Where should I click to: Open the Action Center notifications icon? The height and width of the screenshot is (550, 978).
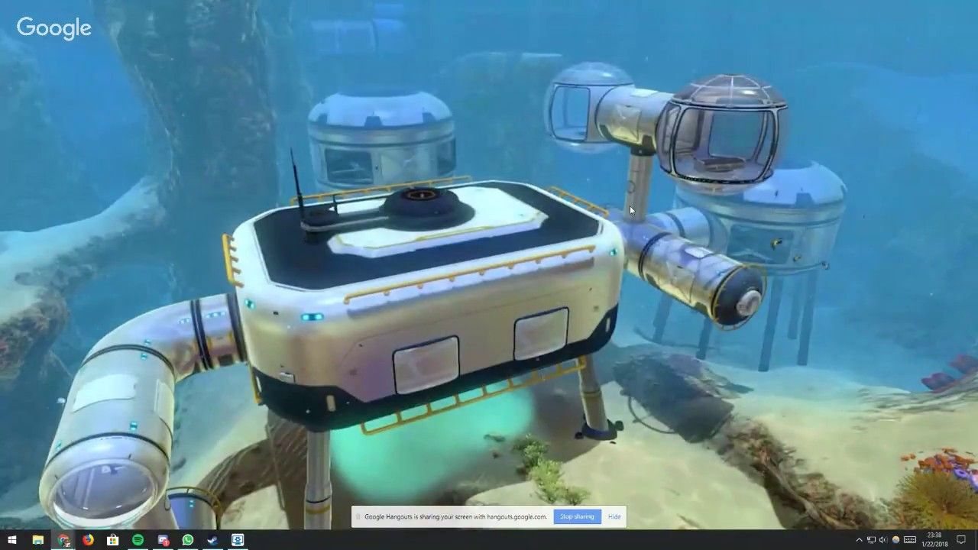click(961, 540)
